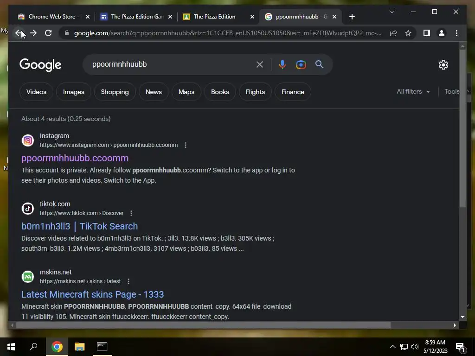475x356 pixels.
Task: Filter results by Shopping
Action: [115, 92]
